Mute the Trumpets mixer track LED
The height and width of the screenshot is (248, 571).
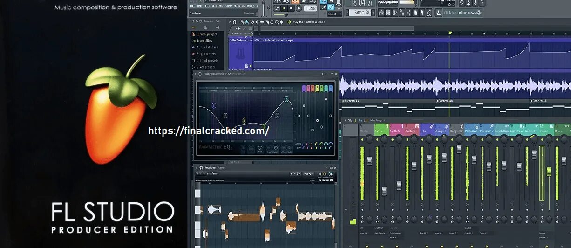click(x=527, y=139)
